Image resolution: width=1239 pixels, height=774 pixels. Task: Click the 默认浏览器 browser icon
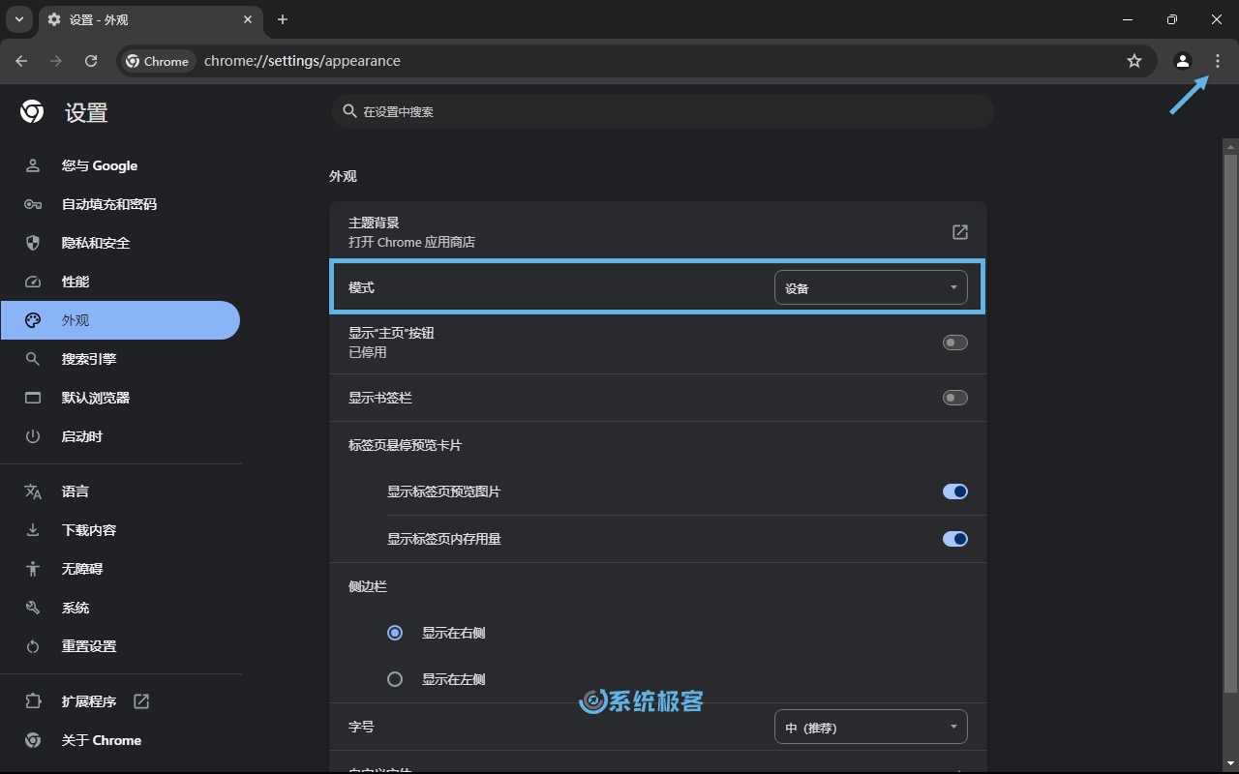(x=33, y=398)
